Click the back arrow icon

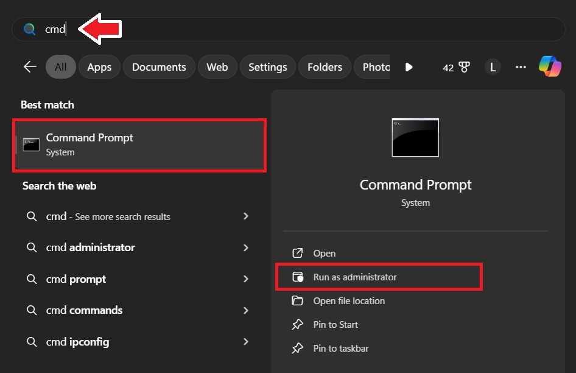(x=30, y=67)
